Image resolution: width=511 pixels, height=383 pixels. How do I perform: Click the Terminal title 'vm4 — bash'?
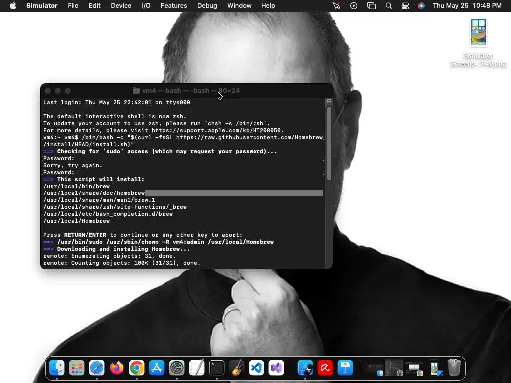tap(162, 91)
